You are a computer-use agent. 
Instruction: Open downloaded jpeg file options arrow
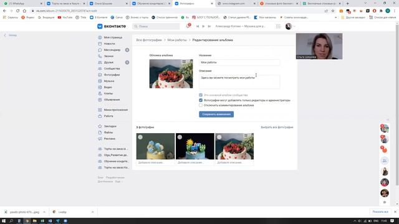[x=44, y=212]
